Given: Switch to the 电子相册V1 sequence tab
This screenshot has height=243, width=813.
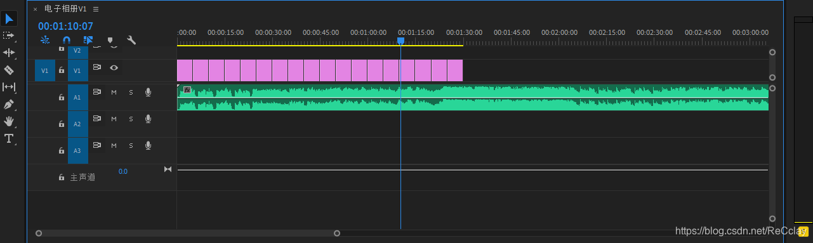Looking at the screenshot, I should point(65,9).
